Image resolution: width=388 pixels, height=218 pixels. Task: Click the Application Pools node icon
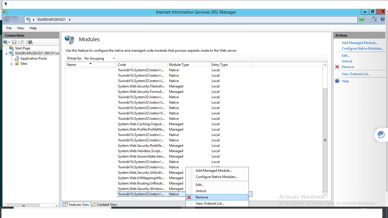click(17, 58)
